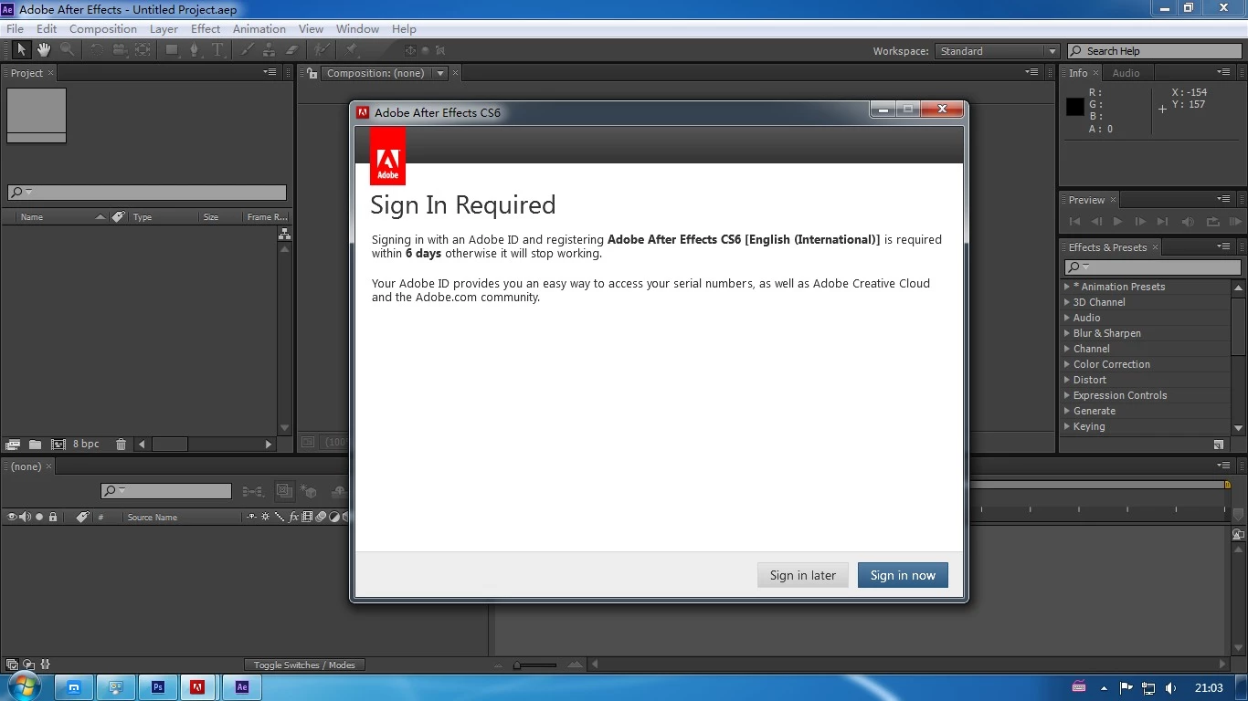1248x701 pixels.
Task: Open the Effects & Presets panel menu
Action: click(1223, 246)
